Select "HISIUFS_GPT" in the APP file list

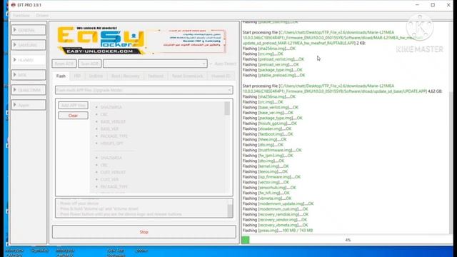[112, 143]
